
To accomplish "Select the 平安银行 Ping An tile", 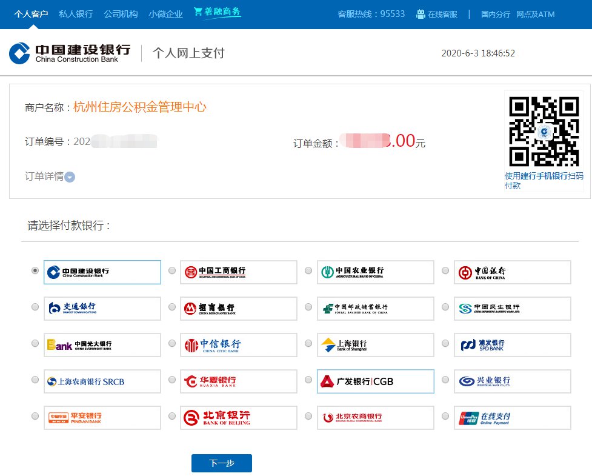I will pyautogui.click(x=102, y=417).
